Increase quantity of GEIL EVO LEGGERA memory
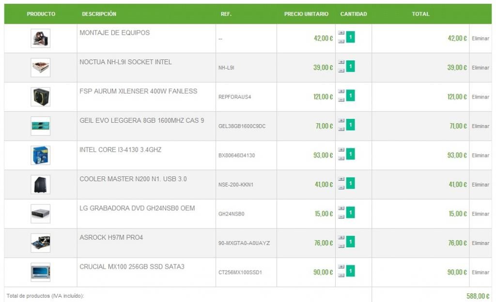Image resolution: width=496 pixels, height=302 pixels. tap(341, 120)
